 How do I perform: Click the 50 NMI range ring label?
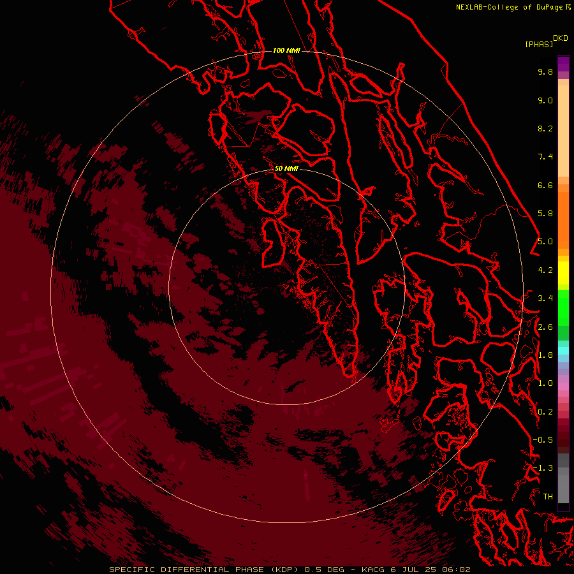pyautogui.click(x=286, y=168)
